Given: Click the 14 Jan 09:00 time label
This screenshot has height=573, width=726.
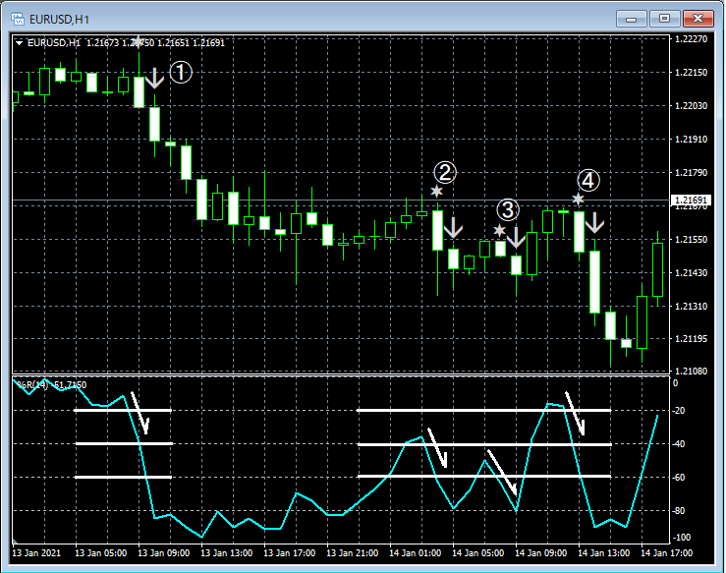Looking at the screenshot, I should (540, 553).
